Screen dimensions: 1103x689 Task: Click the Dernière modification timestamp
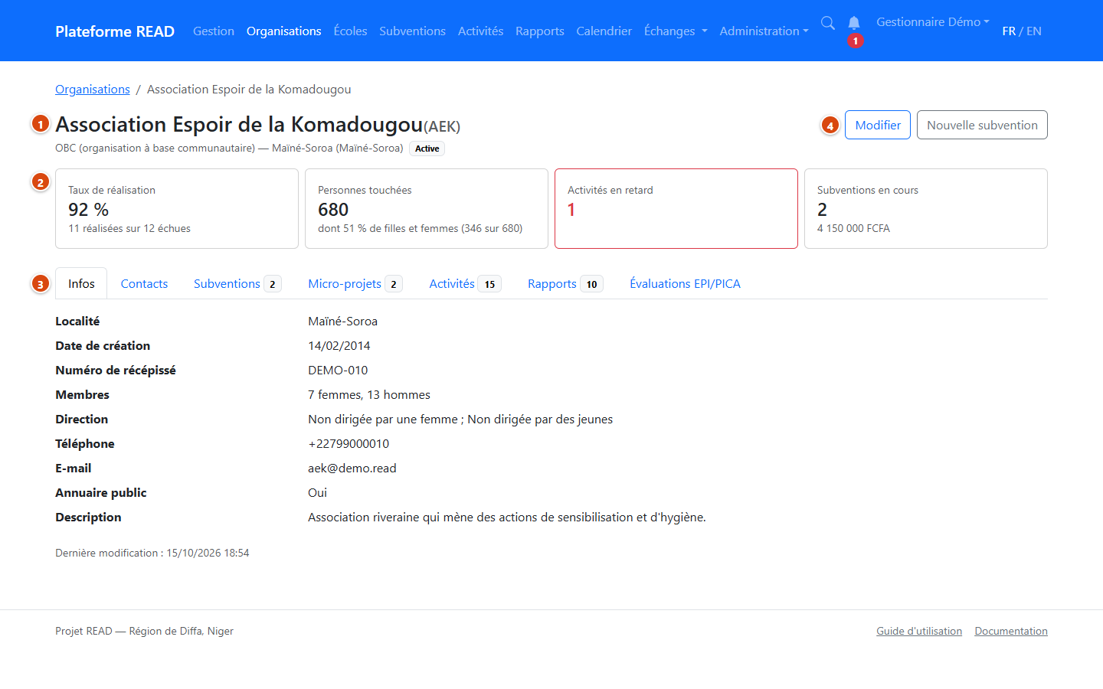(x=152, y=553)
